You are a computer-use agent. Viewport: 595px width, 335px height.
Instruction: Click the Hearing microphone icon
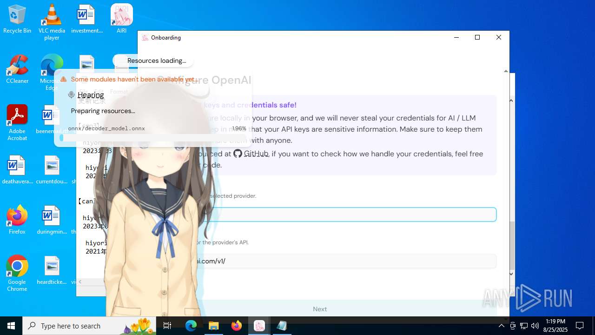(71, 95)
